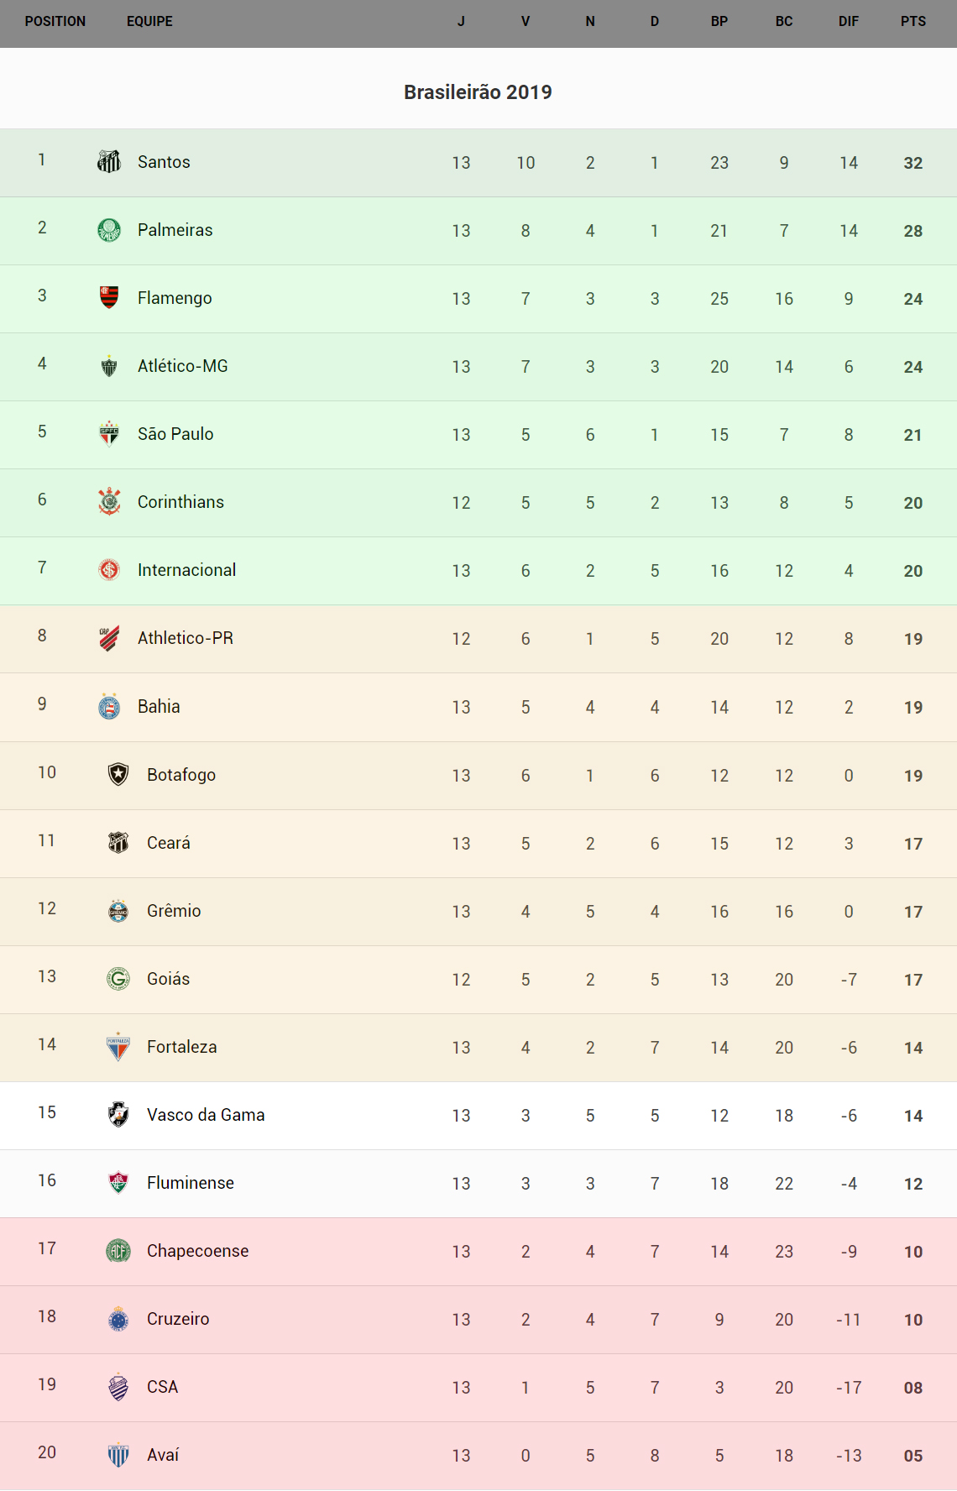The height and width of the screenshot is (1491, 957).
Task: Open the Atlético-MG team name
Action: tap(183, 366)
